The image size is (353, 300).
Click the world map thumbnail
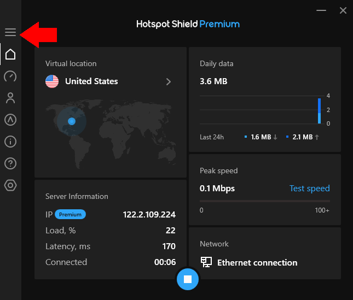(x=111, y=134)
